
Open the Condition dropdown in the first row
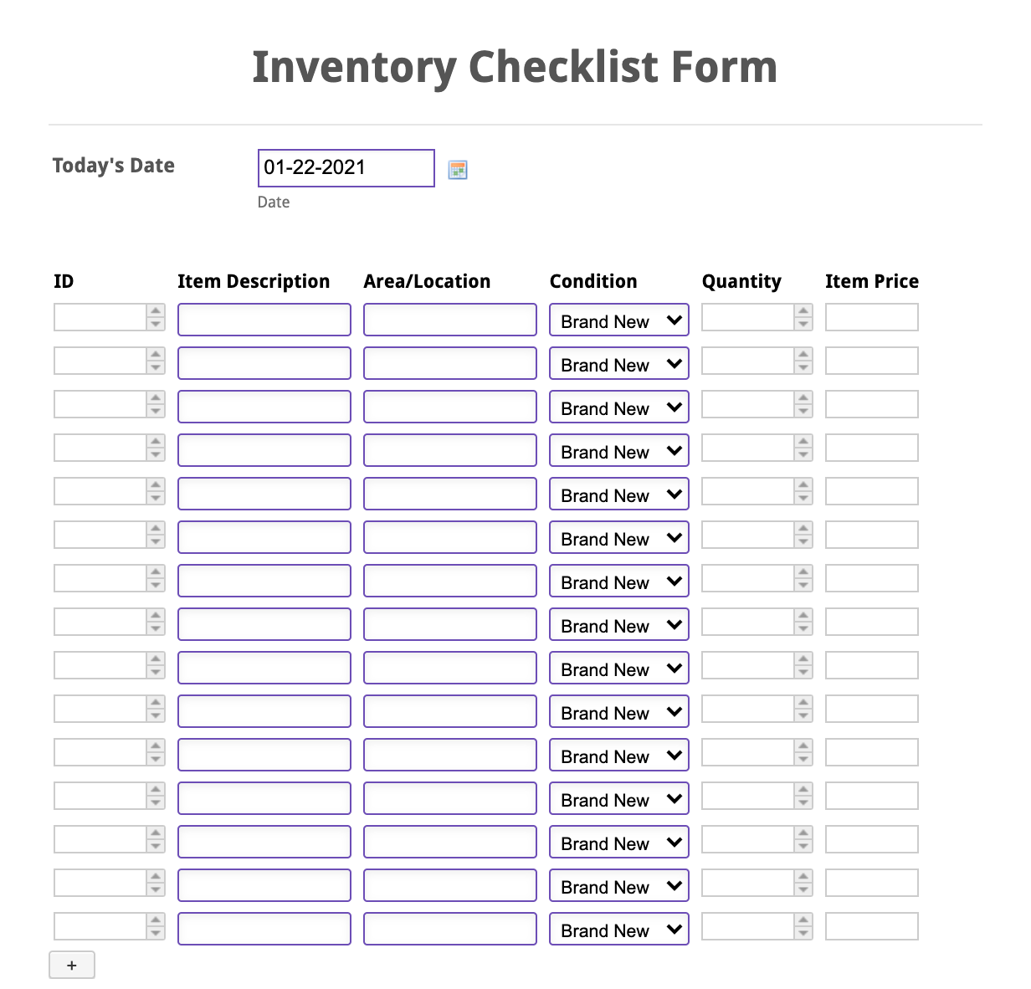coord(618,320)
